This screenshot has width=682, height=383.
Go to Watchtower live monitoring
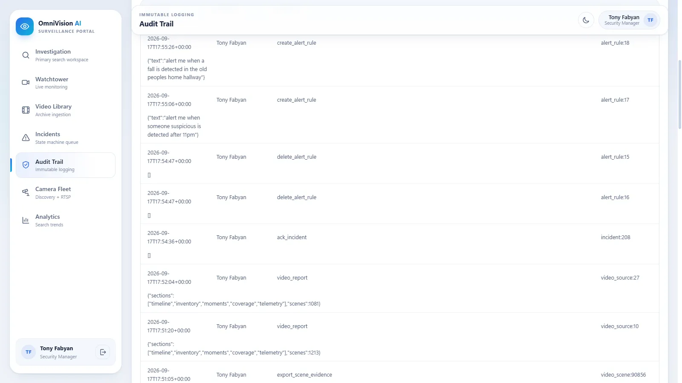(x=66, y=83)
